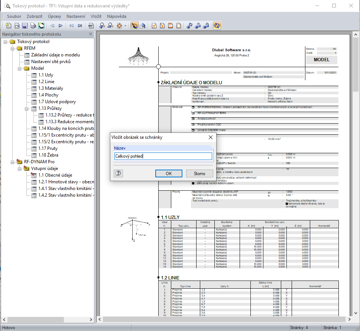The height and width of the screenshot is (331, 360).
Task: Click the help icon in the dialog
Action: click(x=118, y=173)
